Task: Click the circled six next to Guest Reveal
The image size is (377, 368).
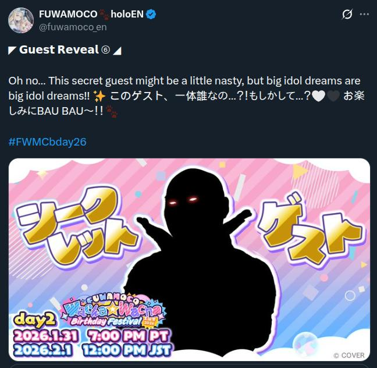Action: (x=106, y=50)
